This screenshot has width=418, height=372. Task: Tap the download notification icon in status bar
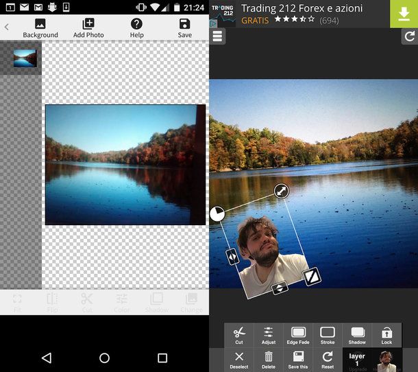click(x=66, y=8)
